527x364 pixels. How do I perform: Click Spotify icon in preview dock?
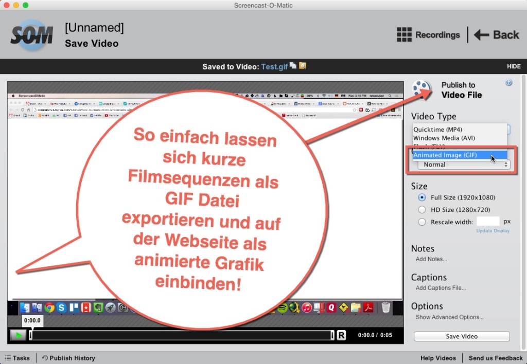[x=283, y=307]
